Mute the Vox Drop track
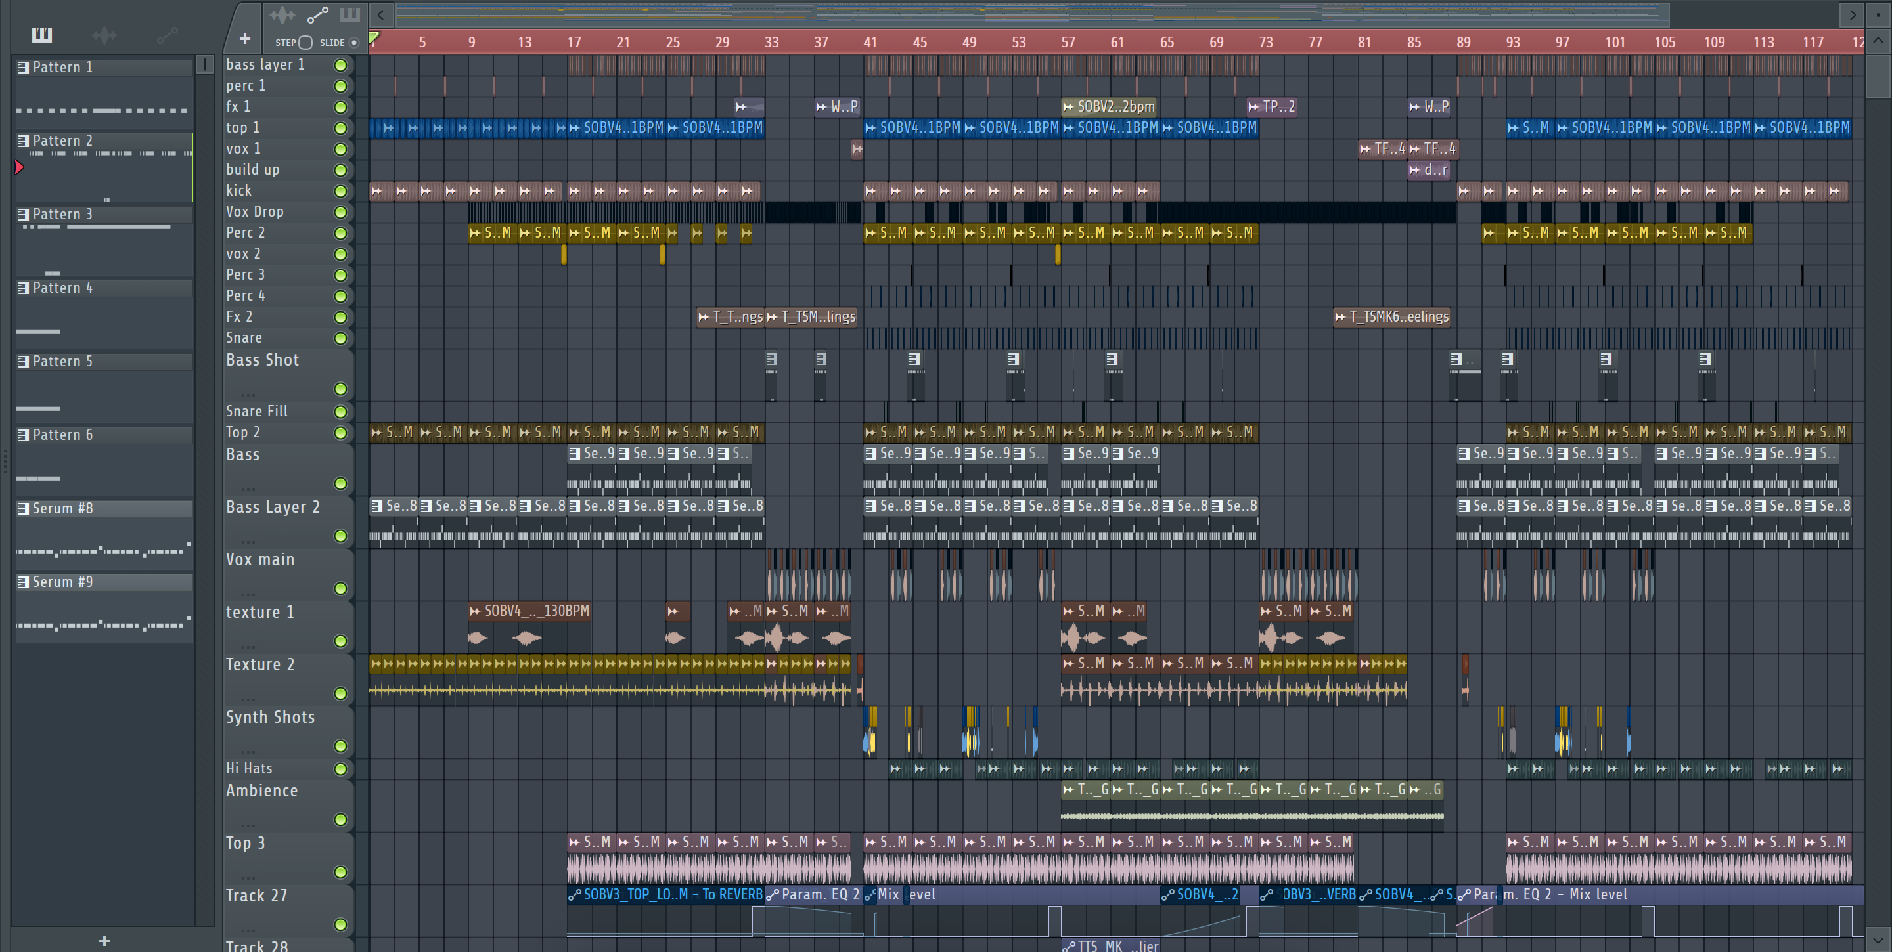Viewport: 1892px width, 952px height. coord(340,212)
